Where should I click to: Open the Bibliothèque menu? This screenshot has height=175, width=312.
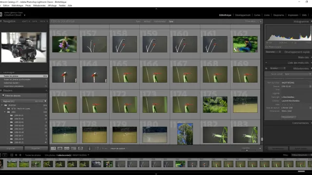click(x=18, y=5)
